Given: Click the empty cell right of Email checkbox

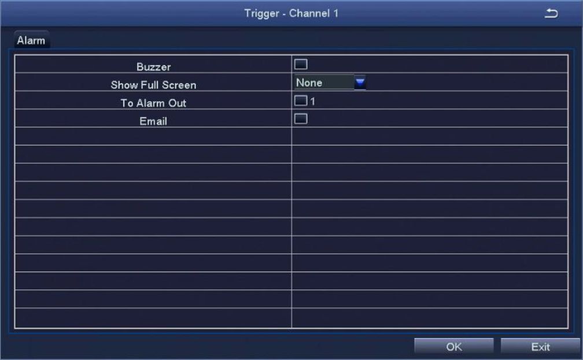Looking at the screenshot, I should pos(438,119).
